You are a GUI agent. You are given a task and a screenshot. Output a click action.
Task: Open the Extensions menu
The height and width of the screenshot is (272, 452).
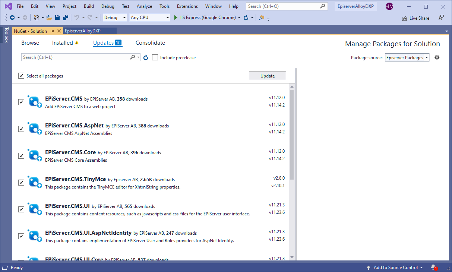[187, 6]
